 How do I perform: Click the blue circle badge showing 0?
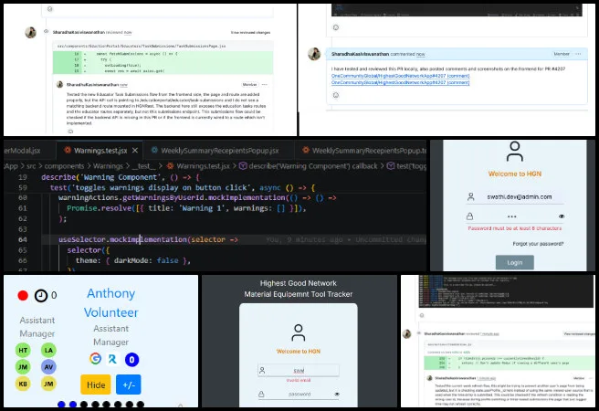131,360
